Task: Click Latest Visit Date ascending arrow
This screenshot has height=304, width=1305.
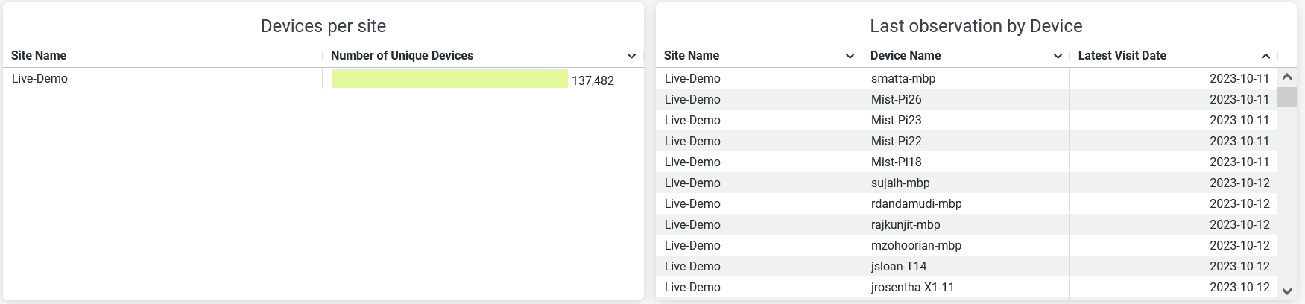Action: [1265, 56]
